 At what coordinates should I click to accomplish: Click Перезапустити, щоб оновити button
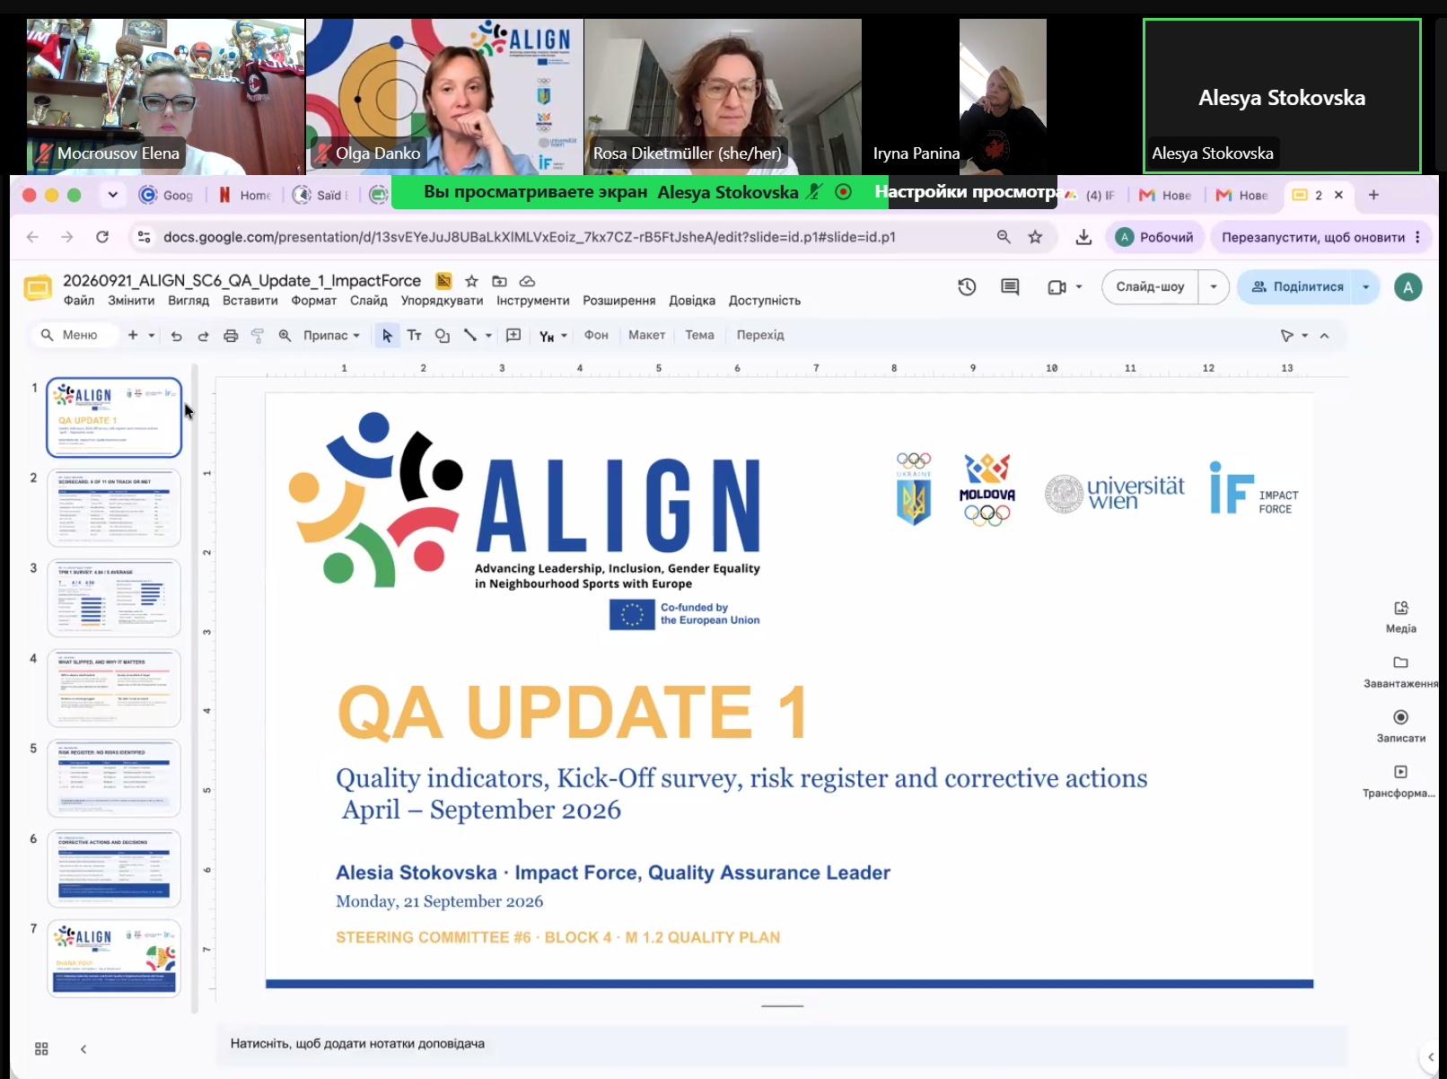[x=1313, y=237]
